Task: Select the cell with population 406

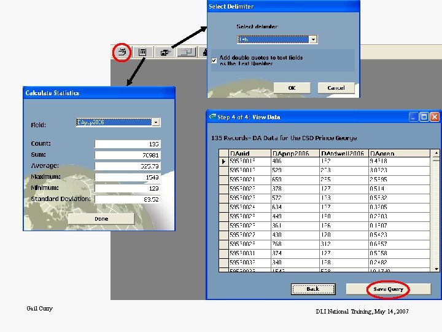Action: point(295,162)
